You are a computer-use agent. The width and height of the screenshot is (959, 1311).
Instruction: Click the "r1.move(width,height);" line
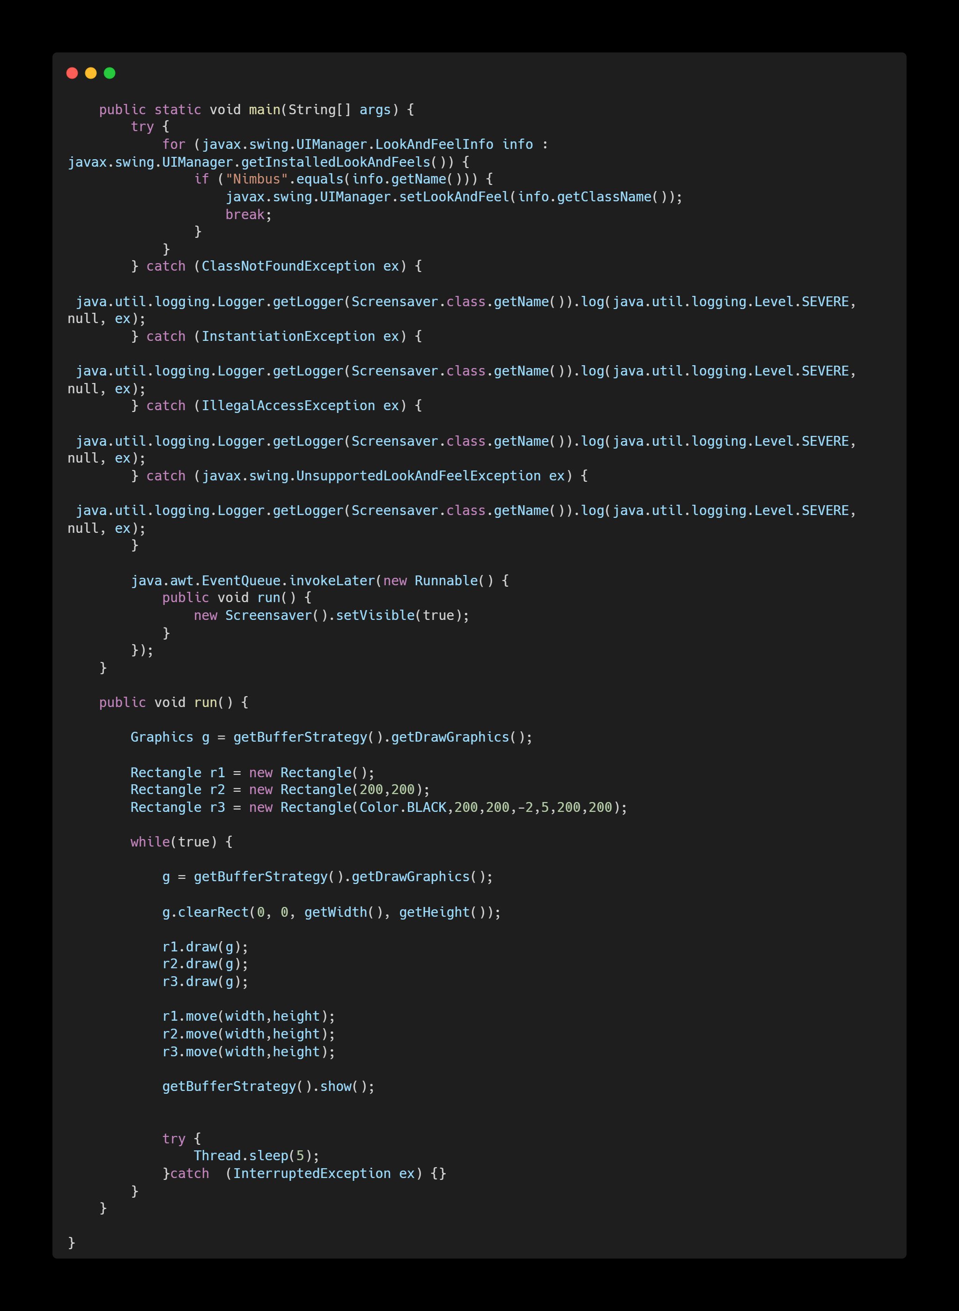[249, 1016]
